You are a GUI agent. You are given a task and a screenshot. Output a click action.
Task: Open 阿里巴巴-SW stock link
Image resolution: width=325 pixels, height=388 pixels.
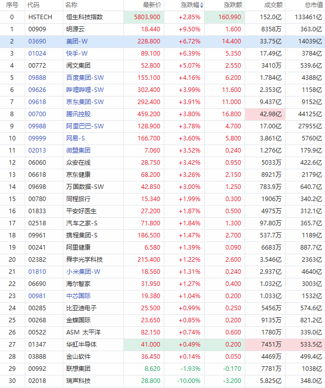tap(85, 126)
